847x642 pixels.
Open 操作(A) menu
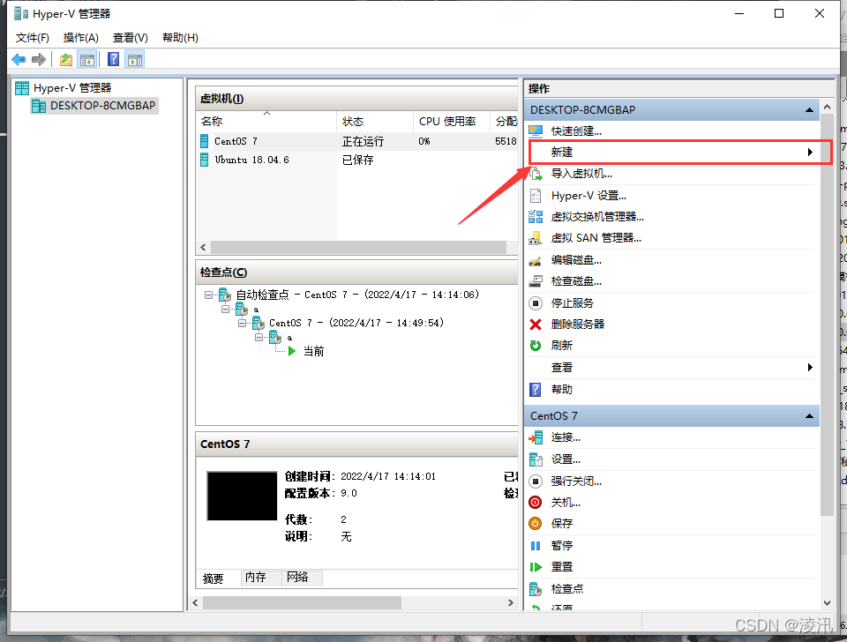(80, 38)
